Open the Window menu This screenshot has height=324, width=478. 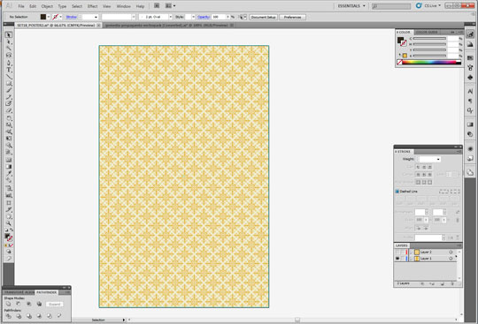pos(123,6)
